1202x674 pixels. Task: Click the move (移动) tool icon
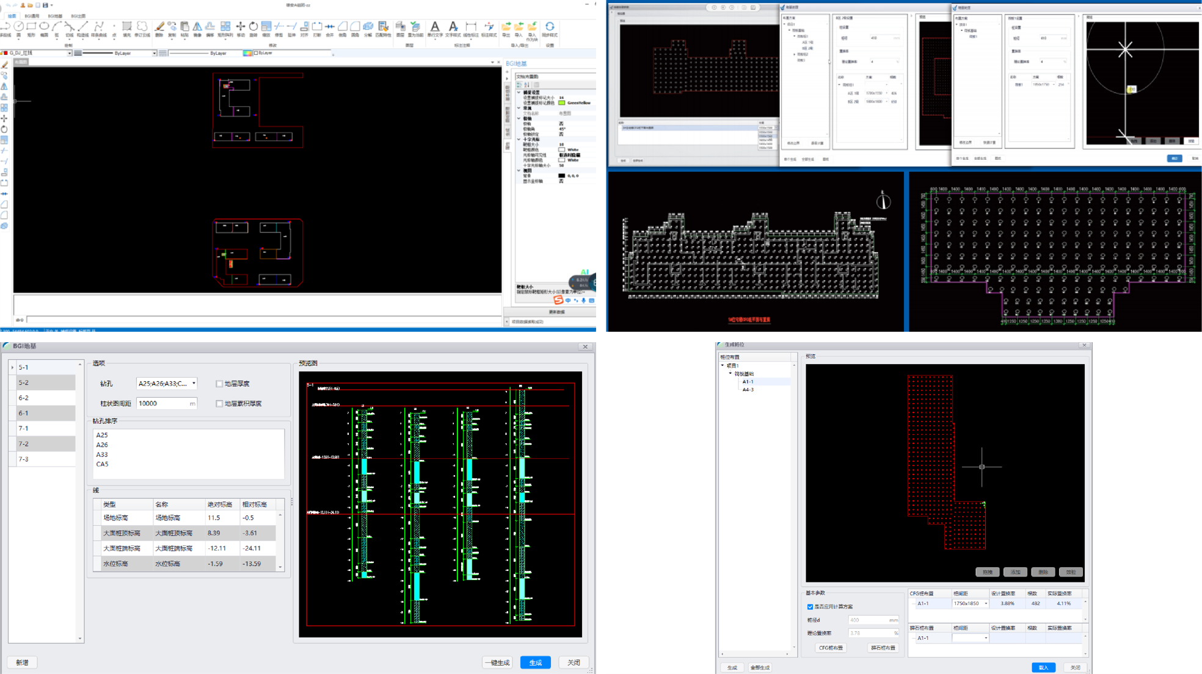tap(240, 26)
